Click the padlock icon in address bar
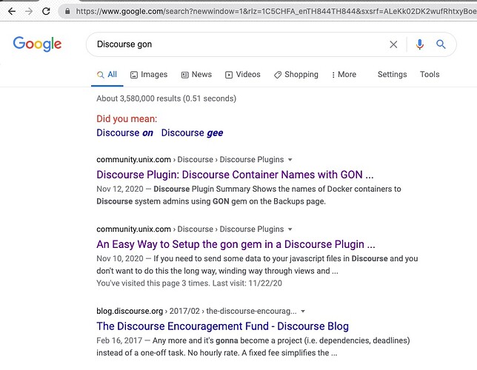Image resolution: width=477 pixels, height=370 pixels. coord(67,11)
